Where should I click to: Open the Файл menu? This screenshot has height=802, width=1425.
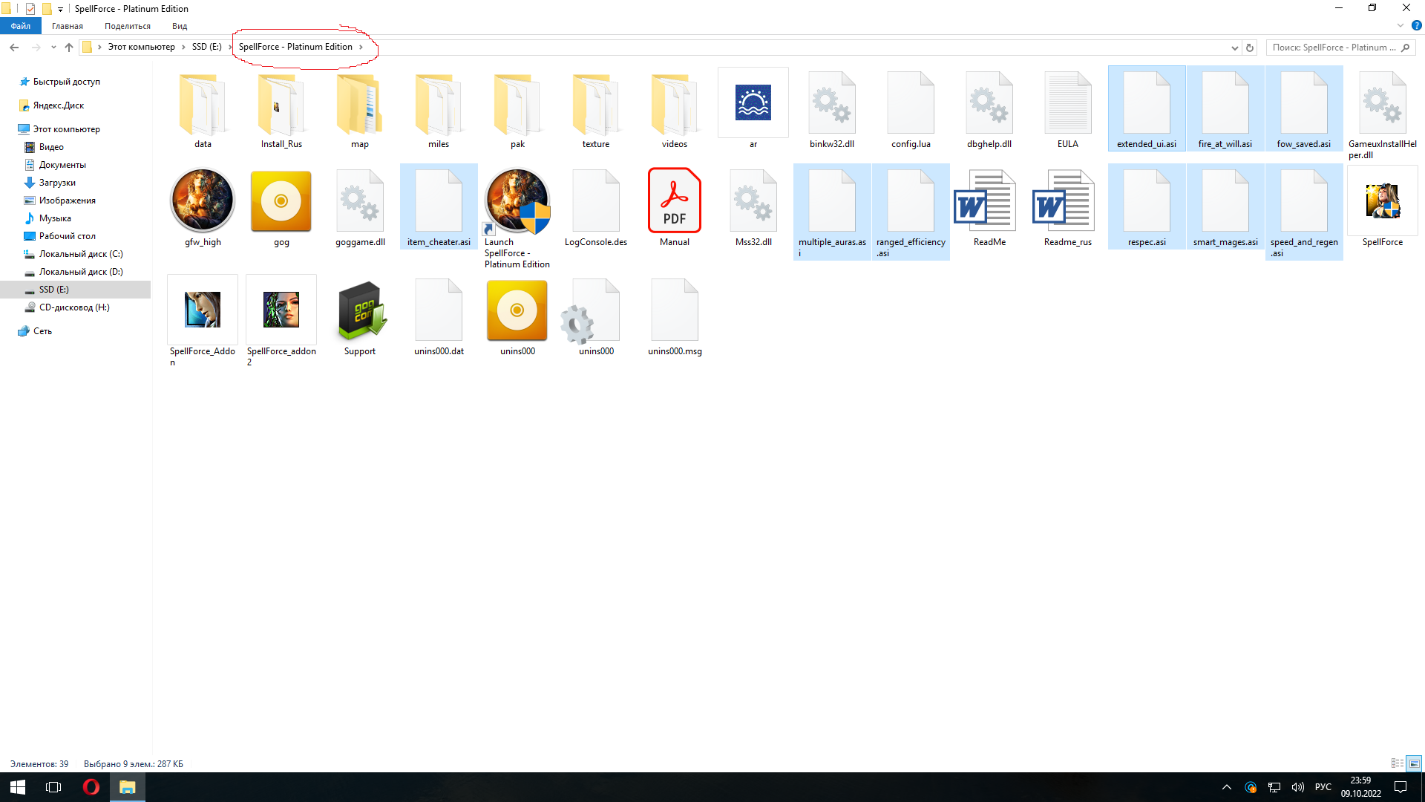pyautogui.click(x=21, y=26)
